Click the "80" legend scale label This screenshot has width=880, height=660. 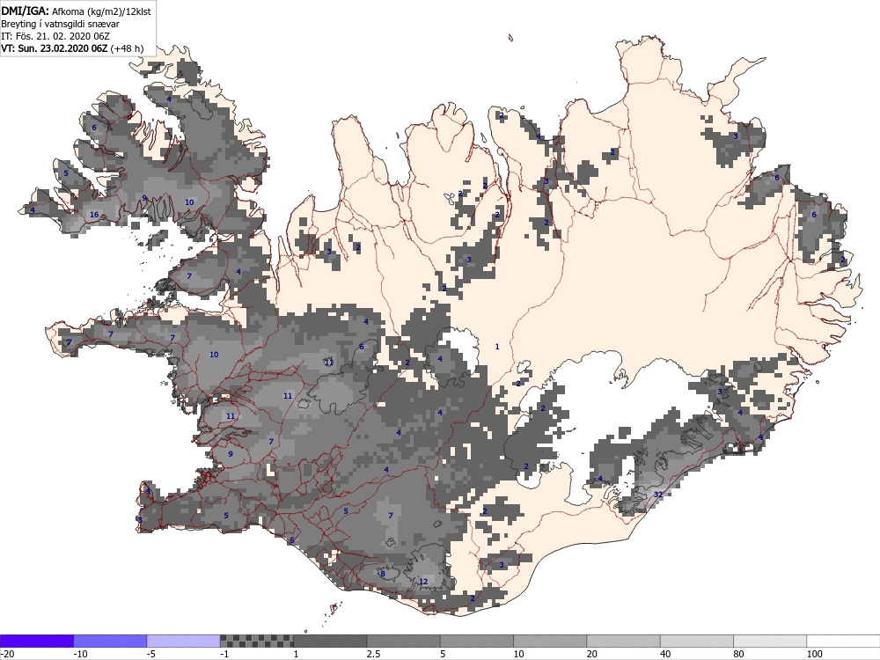pyautogui.click(x=740, y=654)
